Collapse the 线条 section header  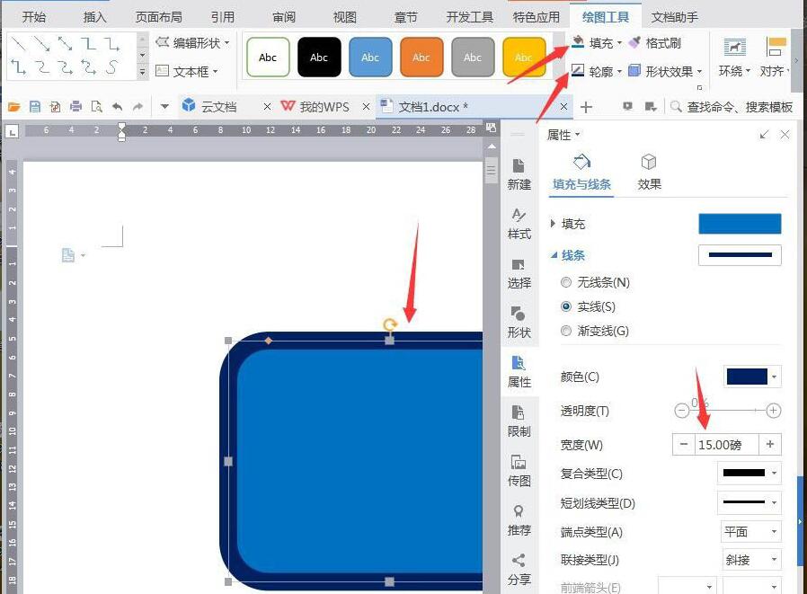pos(572,255)
